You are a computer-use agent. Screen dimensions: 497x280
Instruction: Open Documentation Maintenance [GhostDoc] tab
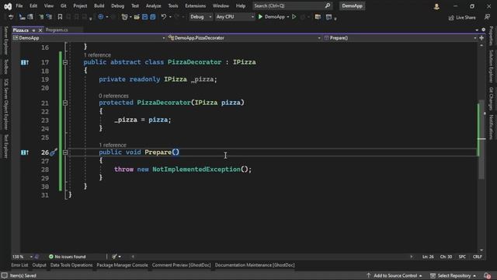coord(255,265)
